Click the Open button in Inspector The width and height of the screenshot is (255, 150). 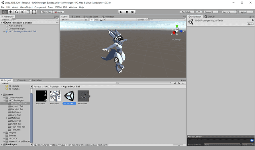pos(250,24)
